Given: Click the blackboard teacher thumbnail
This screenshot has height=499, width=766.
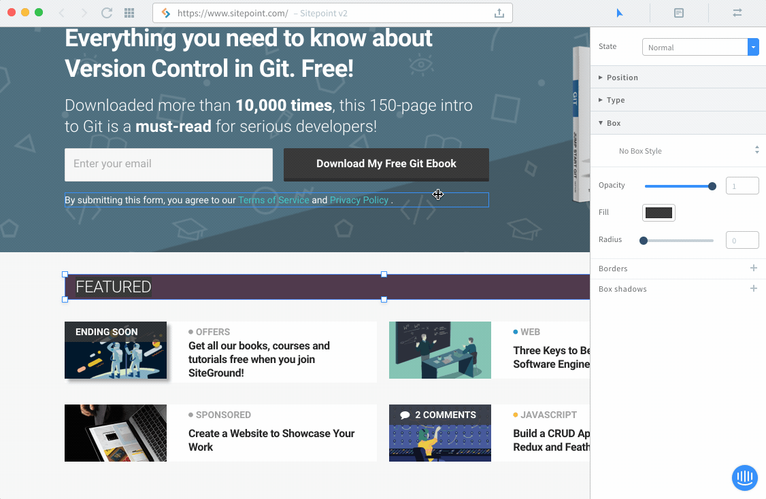Looking at the screenshot, I should [439, 349].
